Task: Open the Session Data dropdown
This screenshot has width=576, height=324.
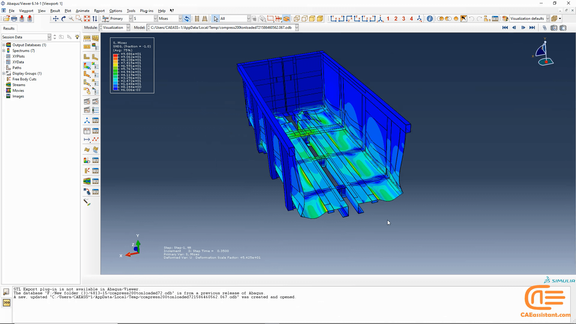Action: pyautogui.click(x=49, y=37)
